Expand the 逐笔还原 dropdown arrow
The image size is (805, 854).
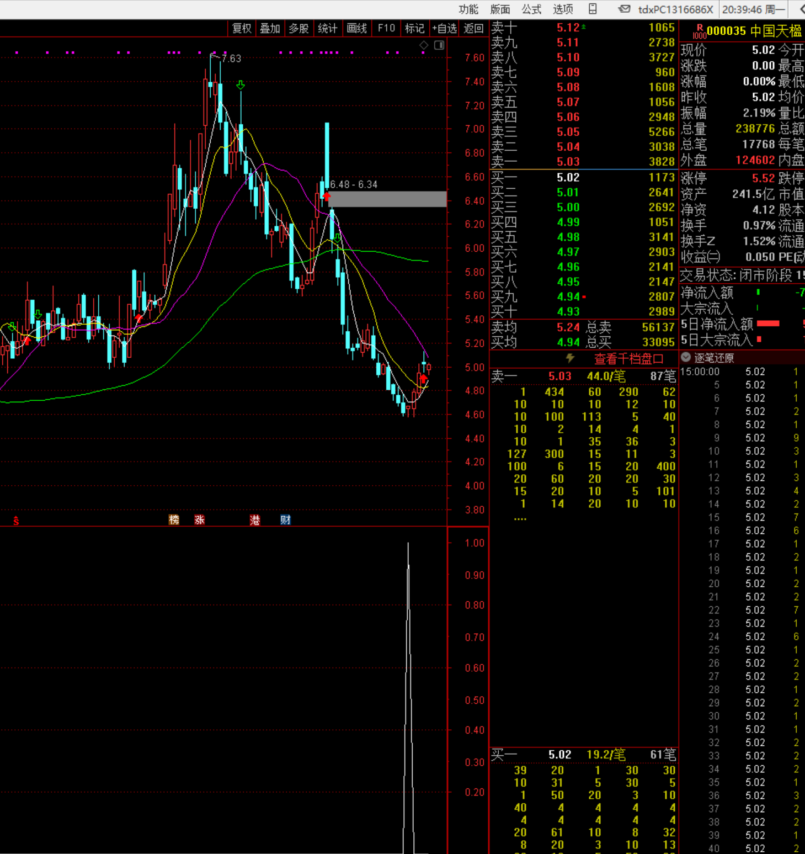686,357
